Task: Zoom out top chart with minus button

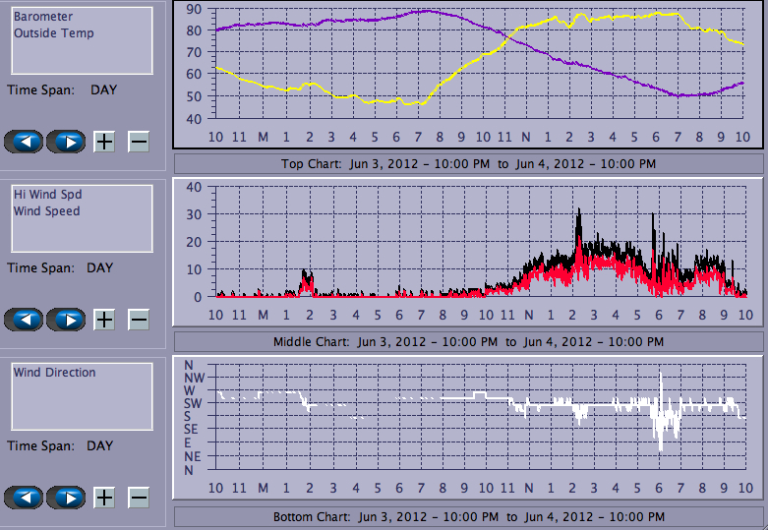Action: point(139,142)
